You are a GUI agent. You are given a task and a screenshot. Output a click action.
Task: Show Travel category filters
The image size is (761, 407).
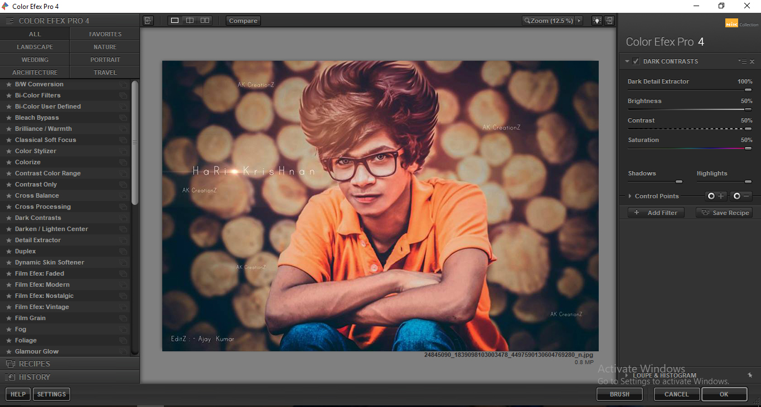click(105, 72)
